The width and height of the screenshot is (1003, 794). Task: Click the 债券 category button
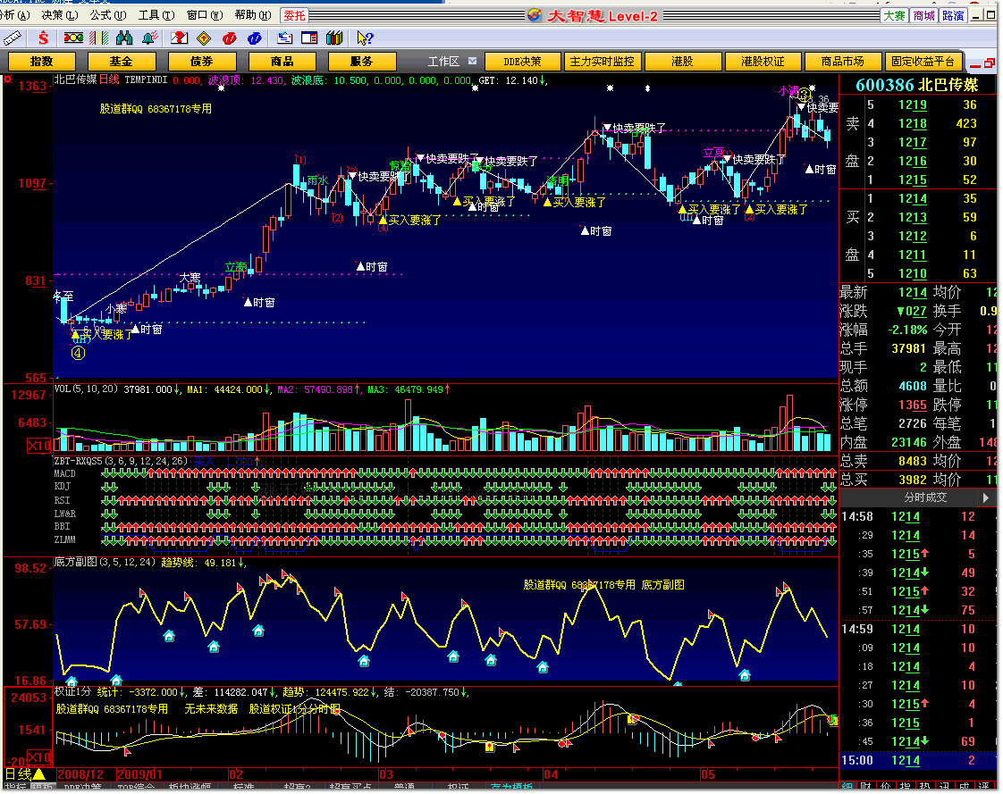[x=201, y=62]
